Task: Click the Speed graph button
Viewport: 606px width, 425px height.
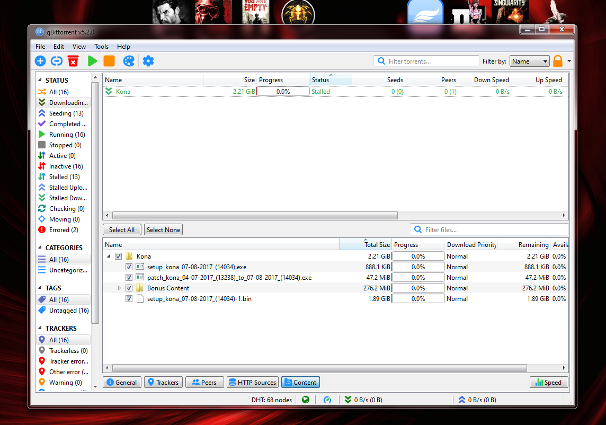Action: coord(549,383)
